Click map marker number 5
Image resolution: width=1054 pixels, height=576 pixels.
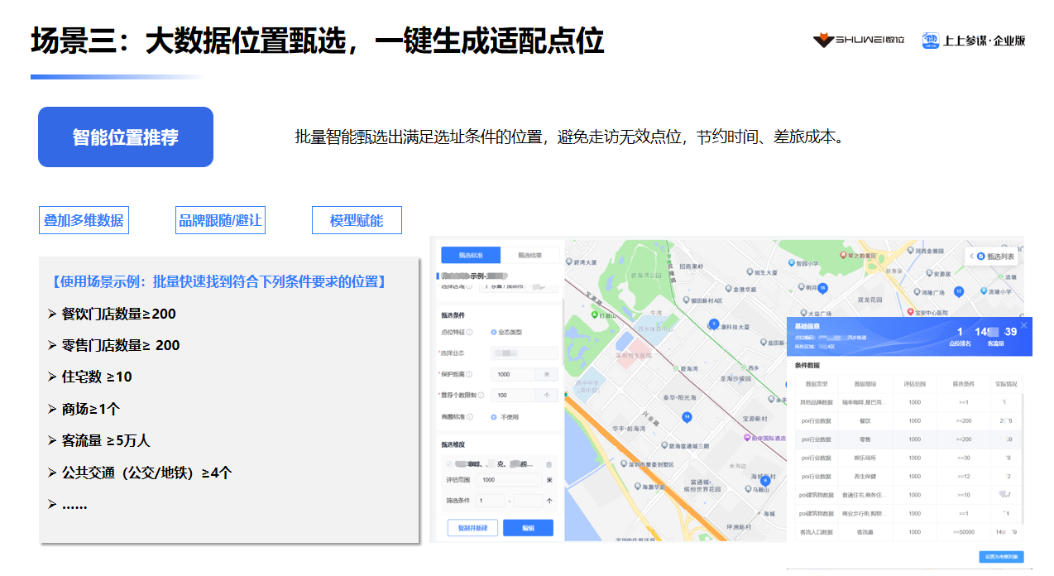click(714, 324)
